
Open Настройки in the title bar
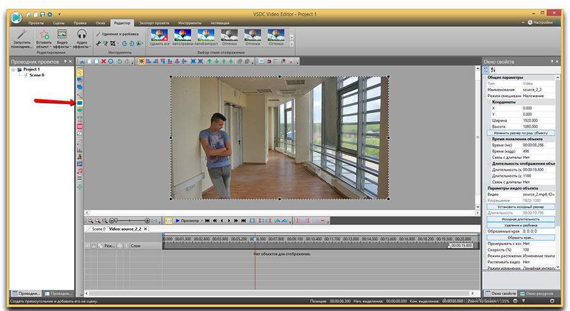pos(540,22)
